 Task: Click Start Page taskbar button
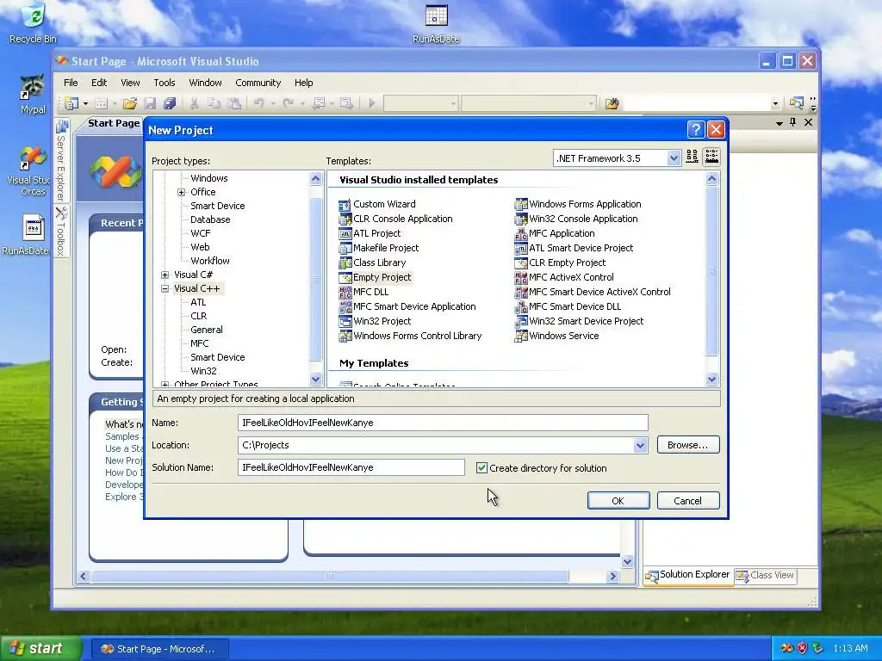(x=159, y=649)
